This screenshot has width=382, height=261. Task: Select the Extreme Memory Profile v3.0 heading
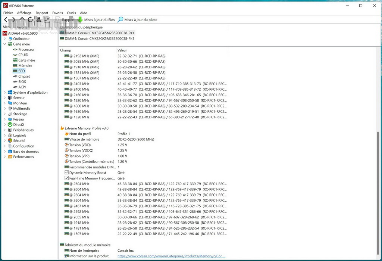[x=84, y=128]
